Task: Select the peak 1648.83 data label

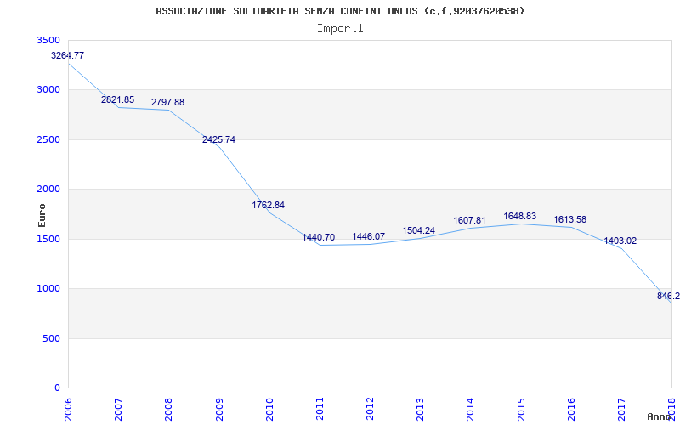Action: (x=519, y=217)
